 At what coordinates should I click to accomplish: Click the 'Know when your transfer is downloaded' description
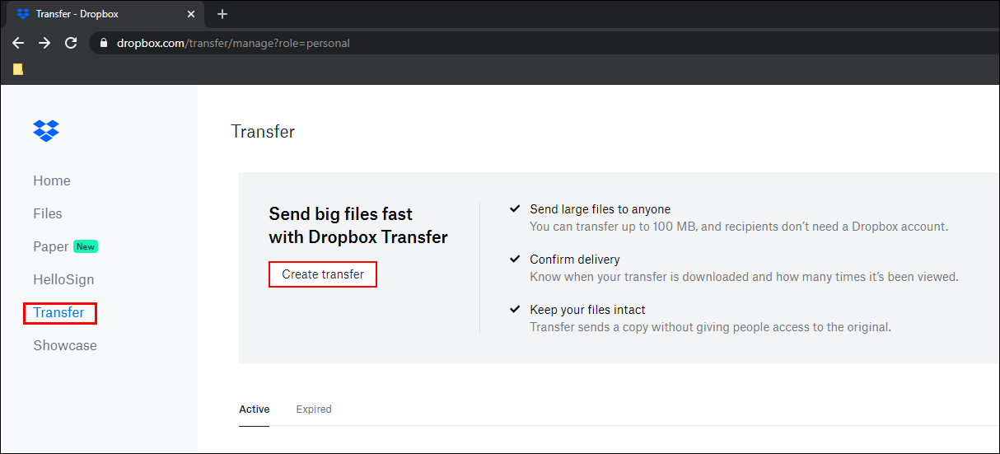click(744, 277)
